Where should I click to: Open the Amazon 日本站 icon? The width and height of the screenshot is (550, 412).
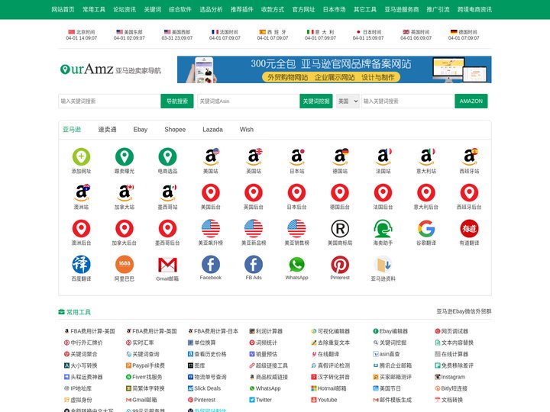tap(296, 157)
